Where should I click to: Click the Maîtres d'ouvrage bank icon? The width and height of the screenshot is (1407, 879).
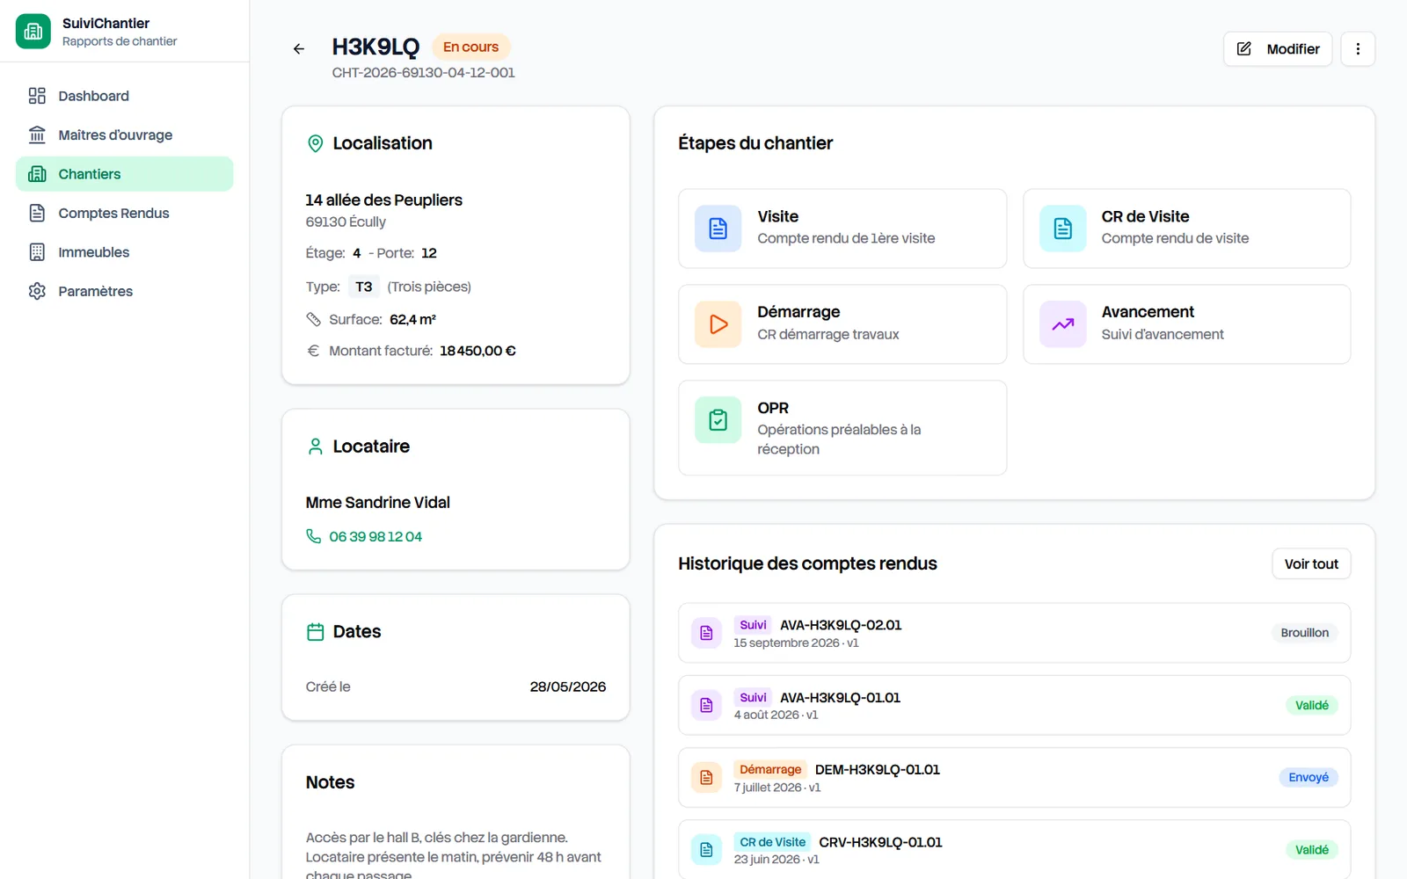point(37,134)
